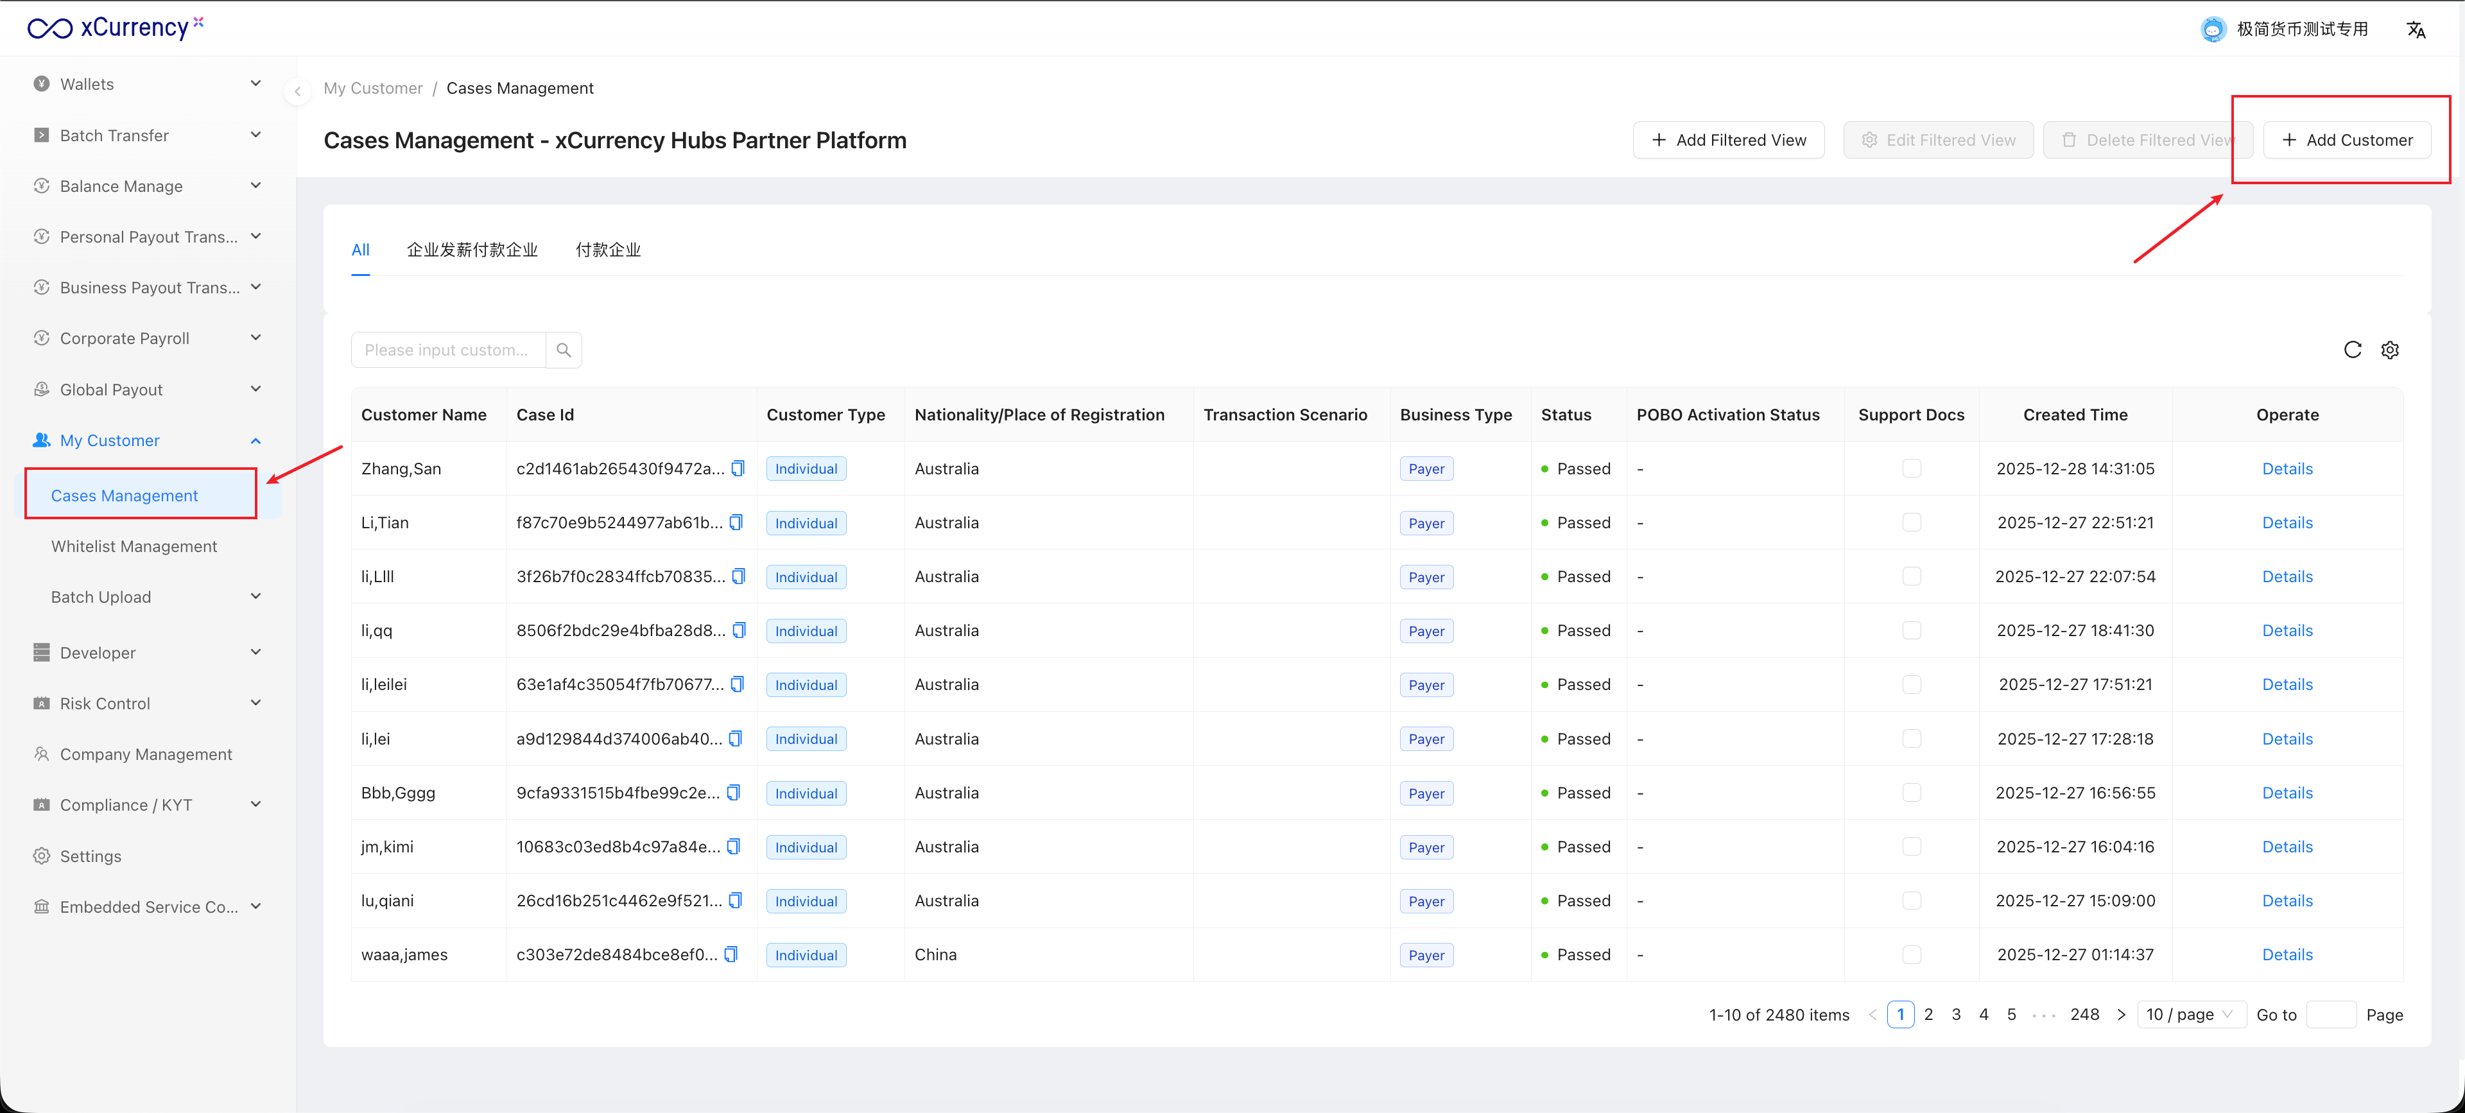Open Whitelist Management menu item
This screenshot has width=2465, height=1113.
[x=134, y=546]
